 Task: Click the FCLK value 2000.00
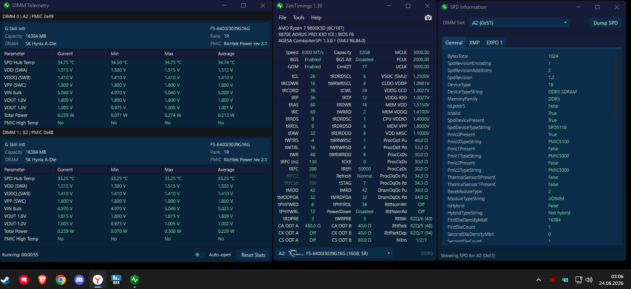[421, 59]
